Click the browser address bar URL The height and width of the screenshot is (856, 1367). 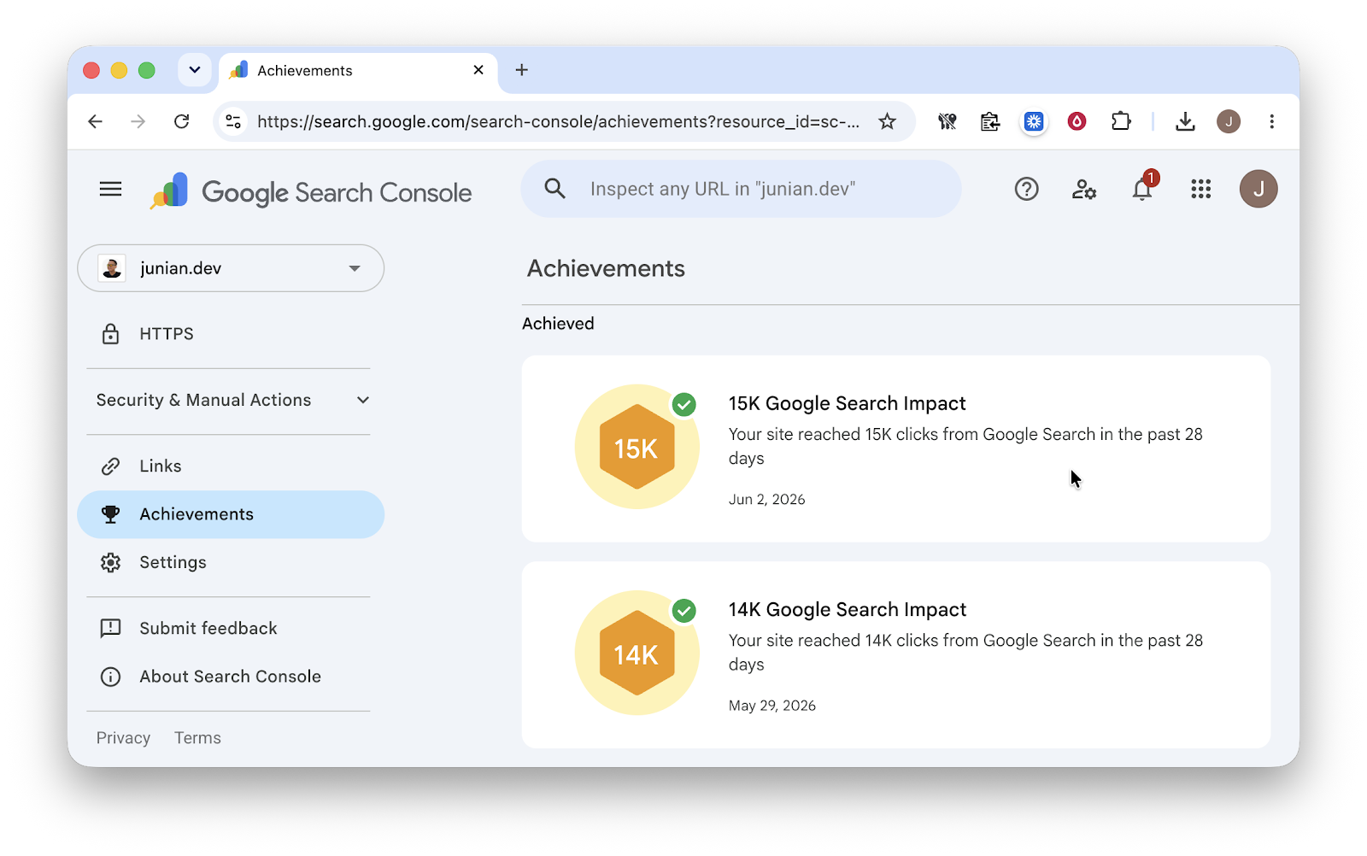pyautogui.click(x=558, y=121)
